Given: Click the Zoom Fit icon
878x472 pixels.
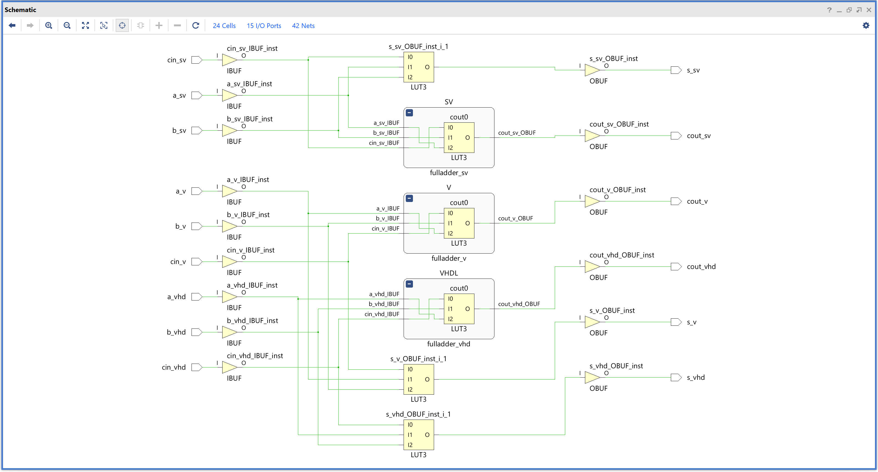Looking at the screenshot, I should 86,26.
